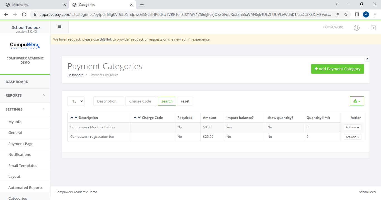Click the logout icon in header
Viewport: 381px width, 200px height.
click(373, 28)
